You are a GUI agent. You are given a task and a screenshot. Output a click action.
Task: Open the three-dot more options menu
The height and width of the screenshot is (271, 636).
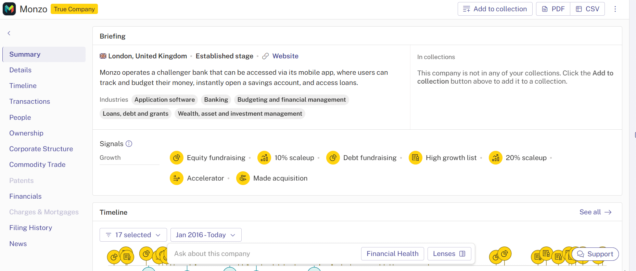[x=615, y=9]
